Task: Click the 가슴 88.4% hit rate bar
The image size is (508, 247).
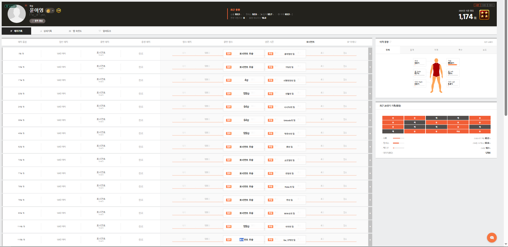Action: pyautogui.click(x=453, y=65)
